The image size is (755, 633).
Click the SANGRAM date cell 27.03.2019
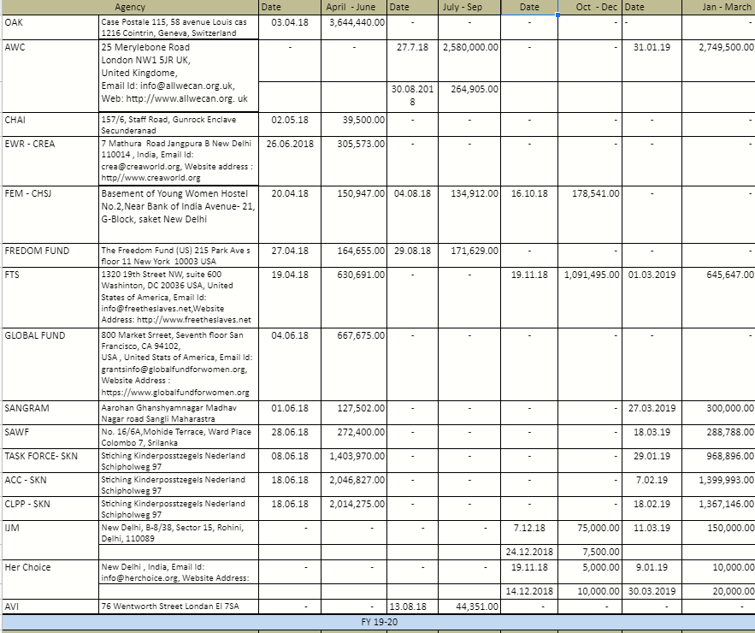(652, 408)
